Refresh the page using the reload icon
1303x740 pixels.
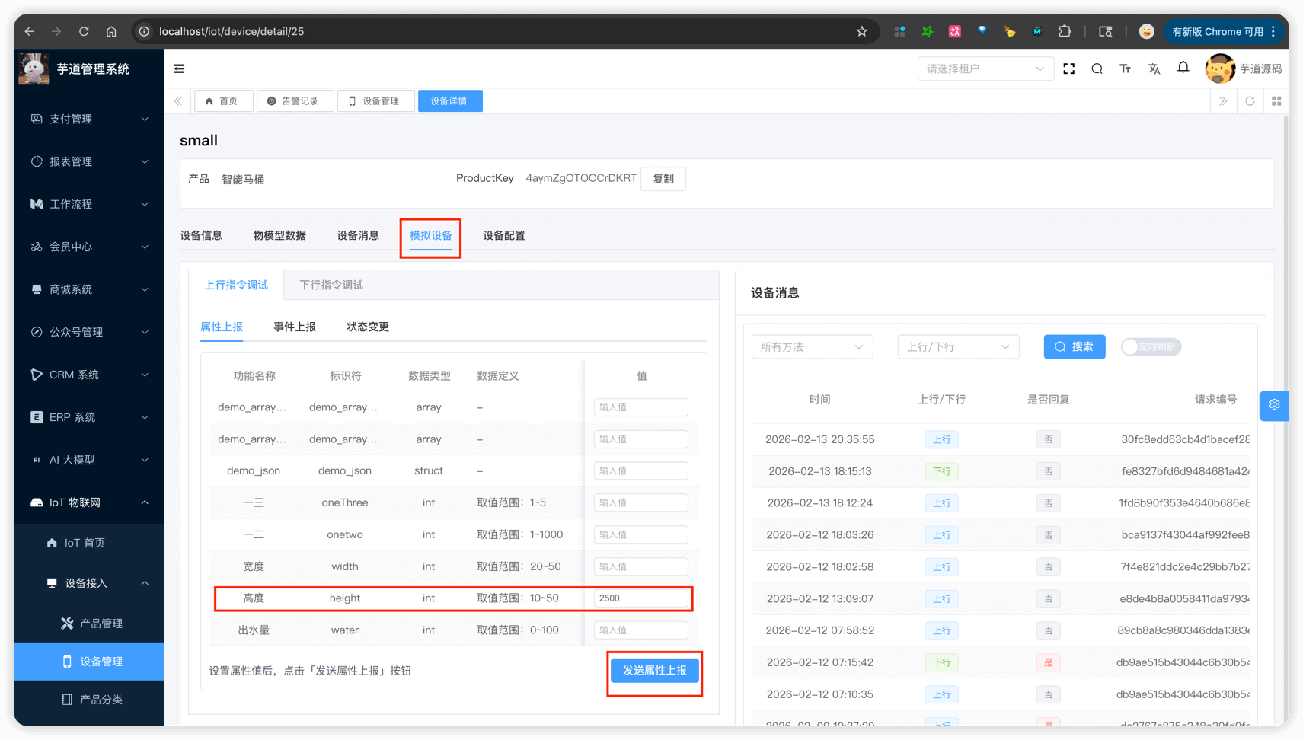pos(1250,100)
